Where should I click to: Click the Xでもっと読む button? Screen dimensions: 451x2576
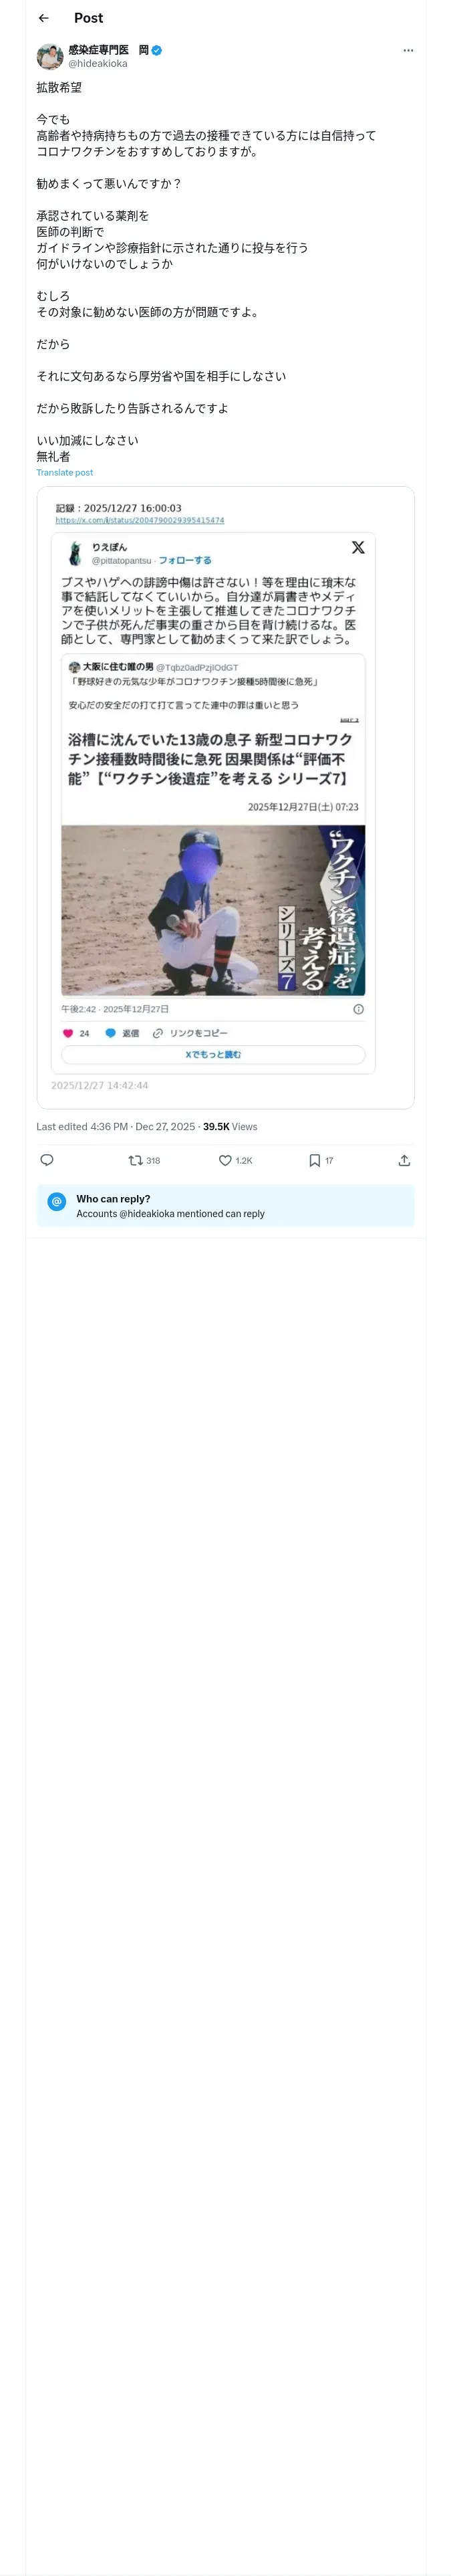click(x=213, y=1054)
